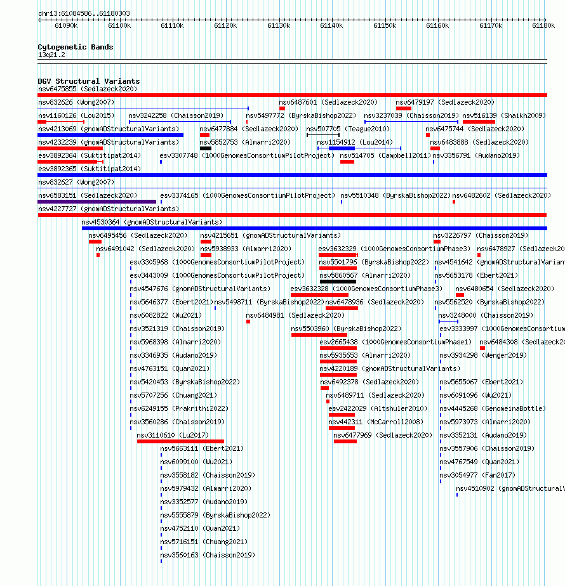The image size is (565, 586).
Task: Click nsv5510348 (ByrskaBishop2022) label
Action: click(x=395, y=196)
